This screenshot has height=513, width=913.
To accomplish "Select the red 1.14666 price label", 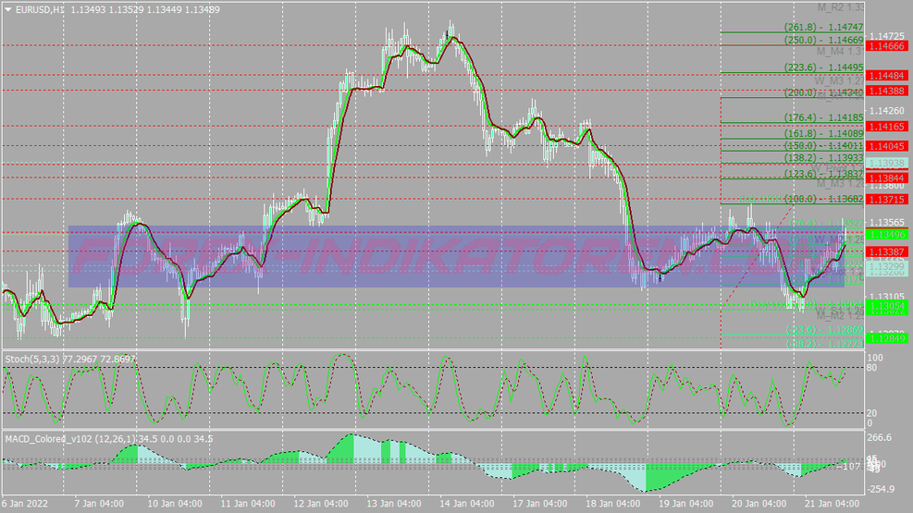I will [887, 46].
